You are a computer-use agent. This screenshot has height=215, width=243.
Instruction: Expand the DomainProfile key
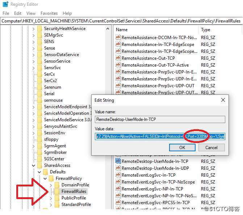pyautogui.click(x=51, y=185)
